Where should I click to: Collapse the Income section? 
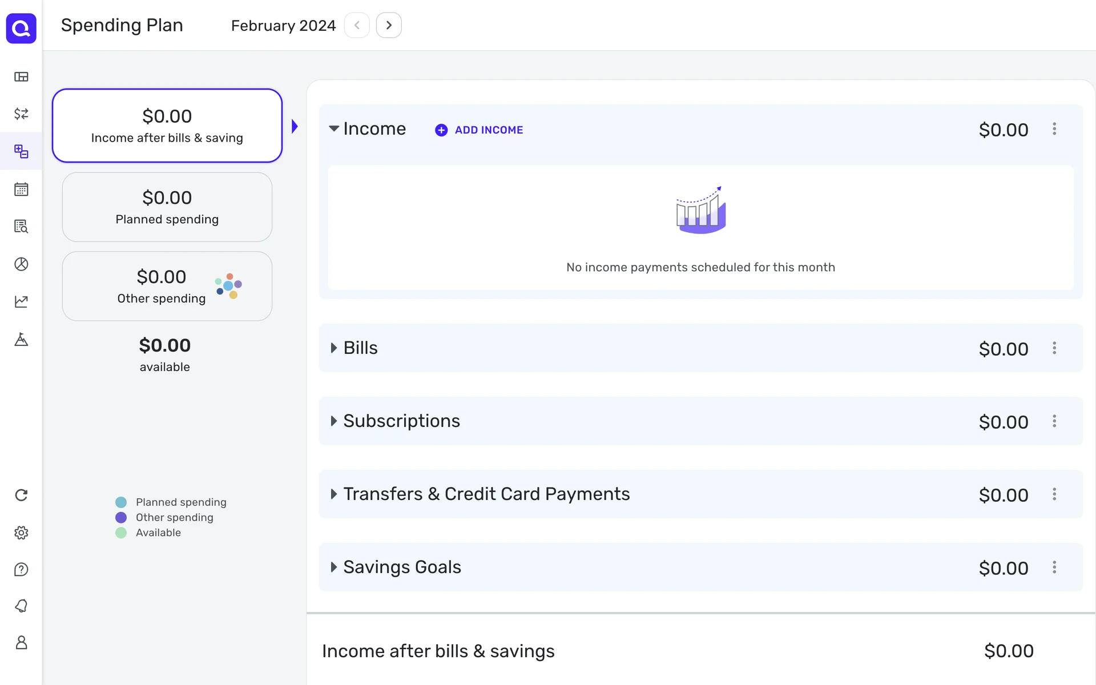click(x=334, y=129)
